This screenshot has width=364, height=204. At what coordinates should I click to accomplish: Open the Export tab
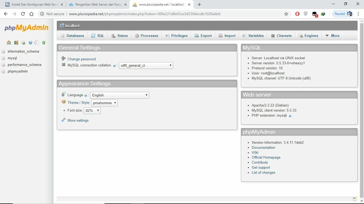(x=203, y=36)
